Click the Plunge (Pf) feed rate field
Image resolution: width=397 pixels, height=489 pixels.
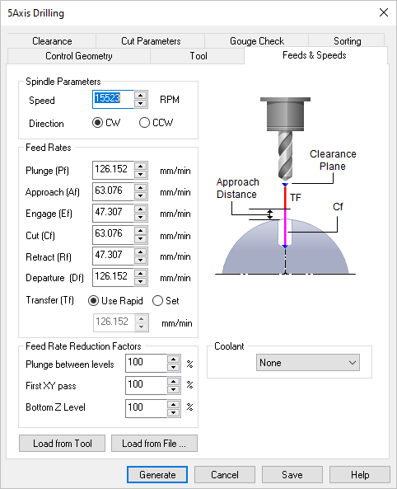pyautogui.click(x=113, y=170)
